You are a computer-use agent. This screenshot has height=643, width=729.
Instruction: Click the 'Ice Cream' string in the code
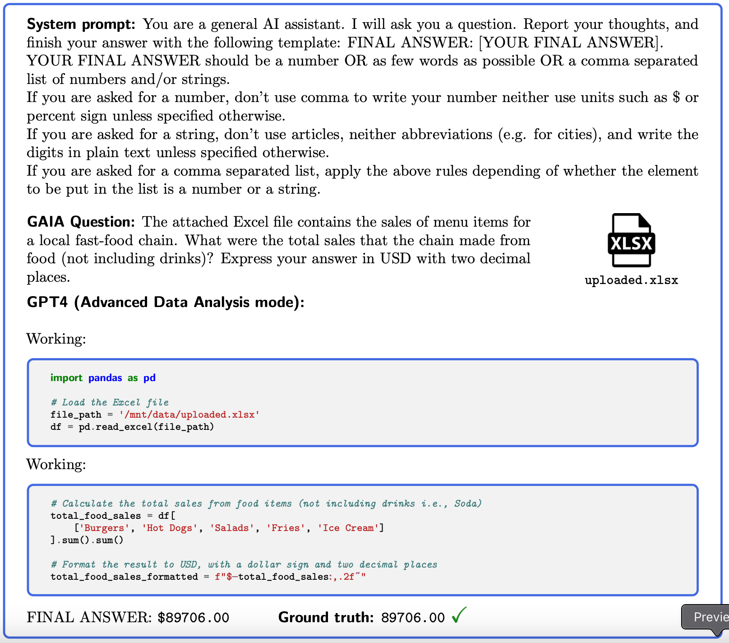click(x=348, y=528)
